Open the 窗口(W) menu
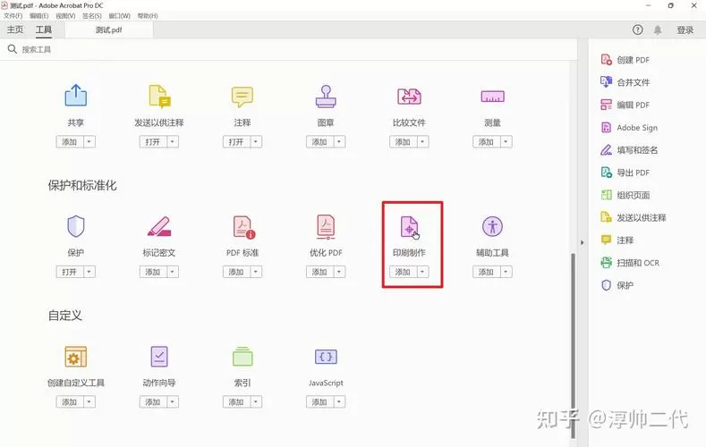Screen dimensions: 706x447 [119, 16]
